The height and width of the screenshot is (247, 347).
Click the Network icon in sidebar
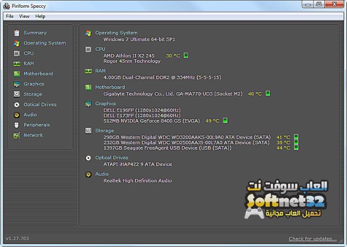pyautogui.click(x=17, y=135)
